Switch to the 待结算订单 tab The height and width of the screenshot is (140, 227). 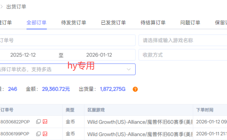[x=153, y=22]
